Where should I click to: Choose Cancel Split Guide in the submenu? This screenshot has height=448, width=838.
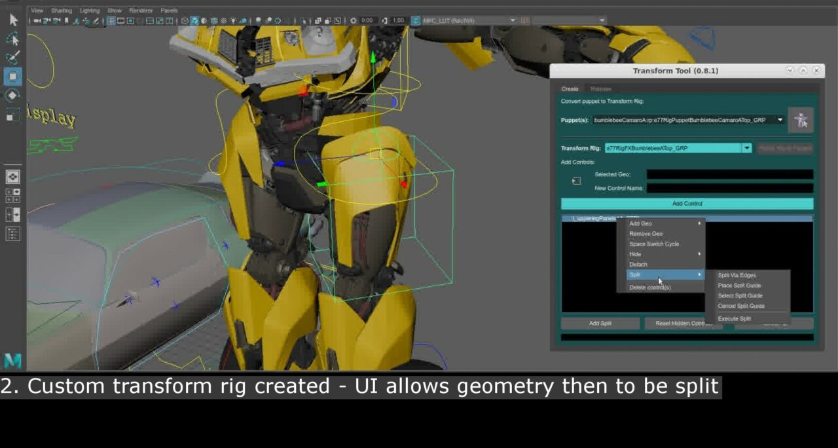pyautogui.click(x=748, y=306)
